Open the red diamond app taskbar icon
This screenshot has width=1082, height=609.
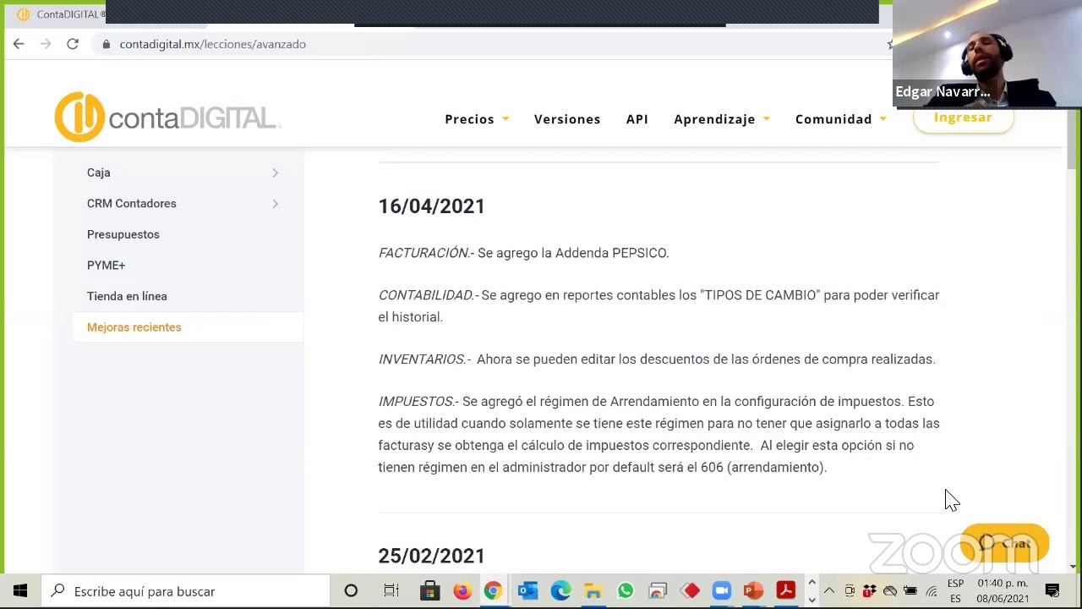691,591
